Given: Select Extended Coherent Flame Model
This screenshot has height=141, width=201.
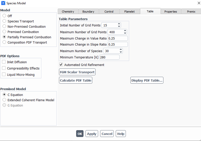Looking at the screenshot, I should point(4,100).
